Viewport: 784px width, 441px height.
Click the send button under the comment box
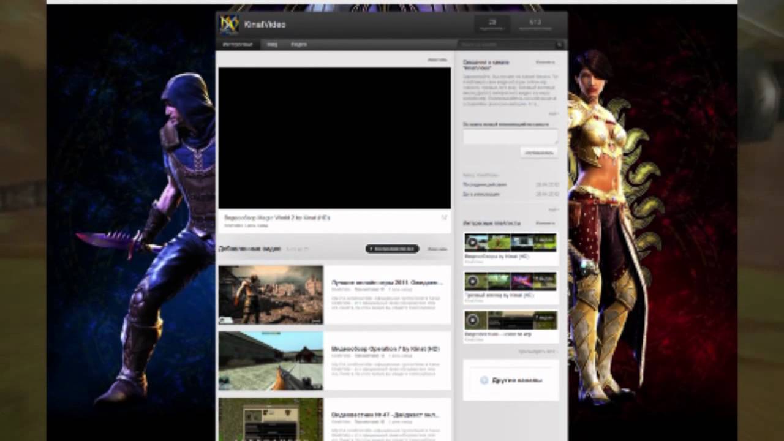[x=539, y=153]
